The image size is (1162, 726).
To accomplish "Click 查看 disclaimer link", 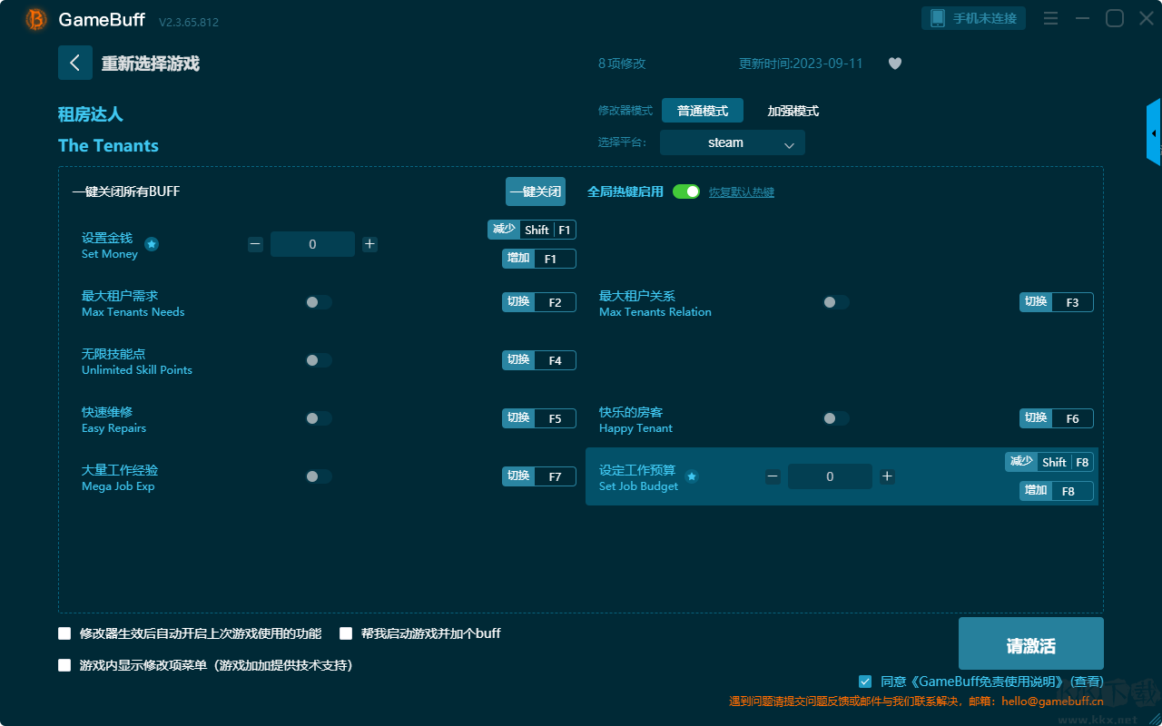I will pyautogui.click(x=1088, y=682).
